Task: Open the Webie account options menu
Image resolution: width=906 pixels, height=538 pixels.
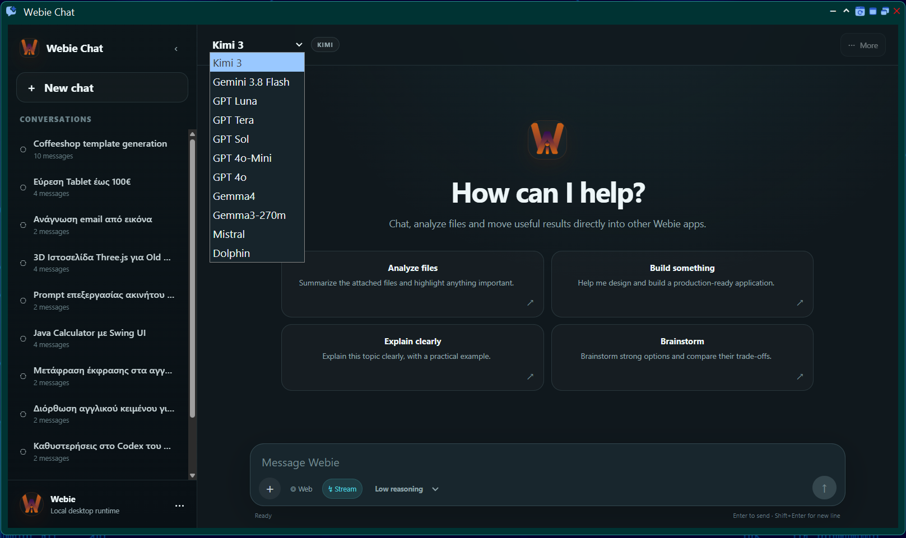Action: (x=179, y=506)
